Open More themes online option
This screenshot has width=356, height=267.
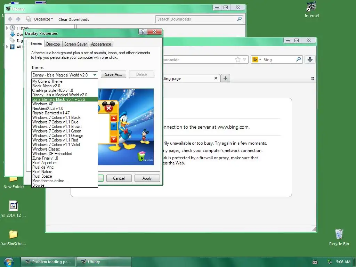coord(64,181)
